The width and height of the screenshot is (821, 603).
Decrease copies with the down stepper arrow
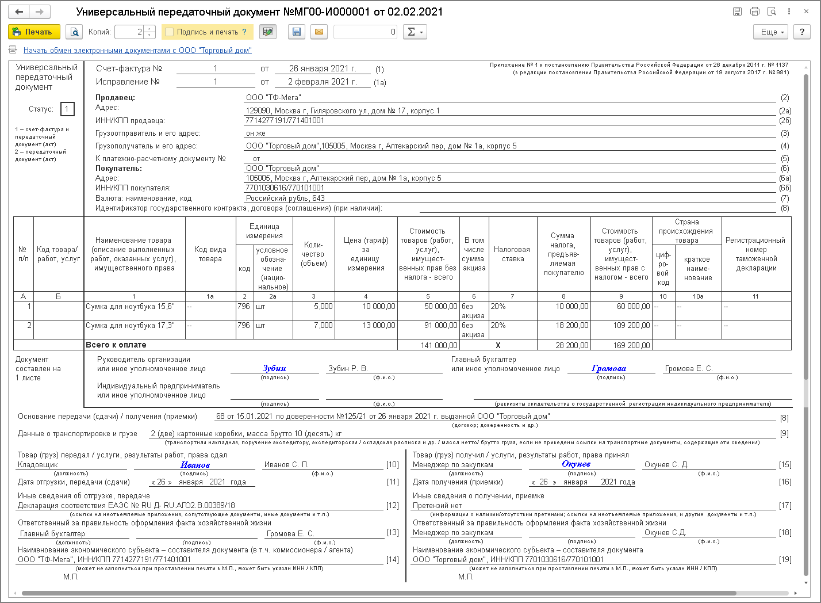149,36
